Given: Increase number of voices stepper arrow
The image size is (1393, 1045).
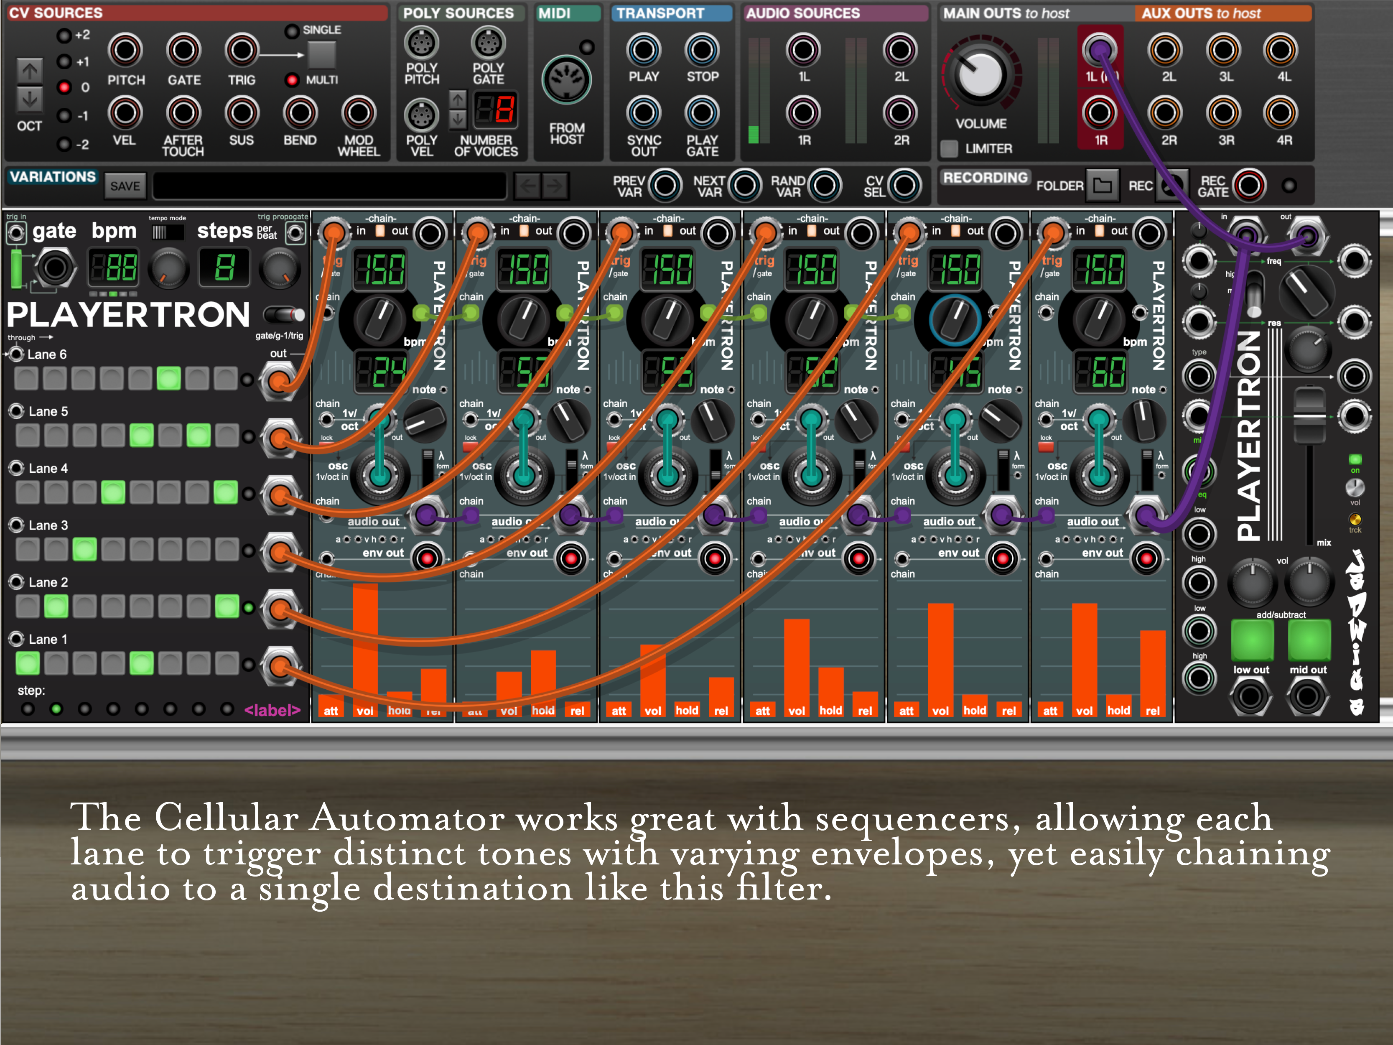Looking at the screenshot, I should [458, 99].
